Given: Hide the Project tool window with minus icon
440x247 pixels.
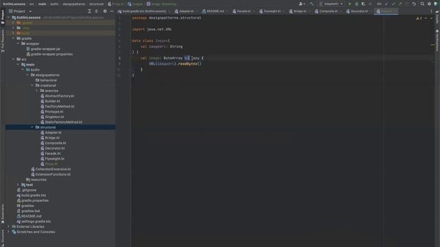Looking at the screenshot, I should 111,11.
